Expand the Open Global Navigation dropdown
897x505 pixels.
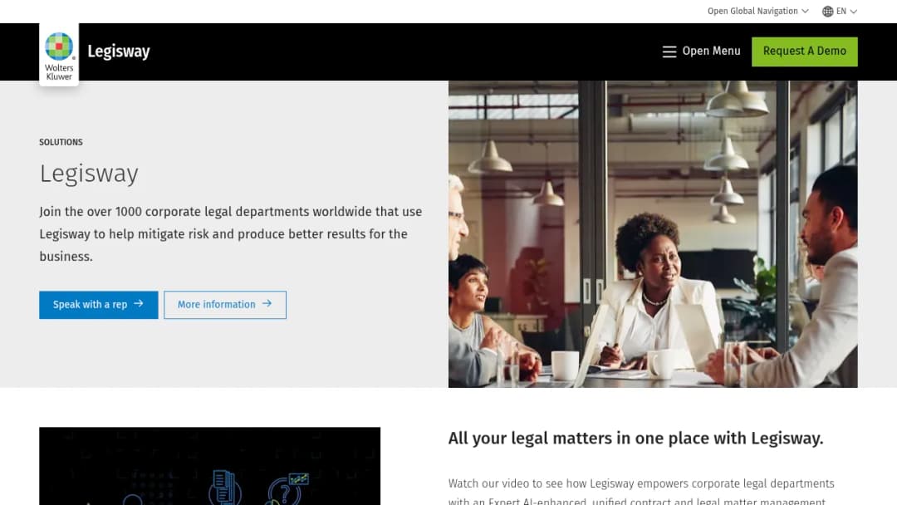[758, 12]
